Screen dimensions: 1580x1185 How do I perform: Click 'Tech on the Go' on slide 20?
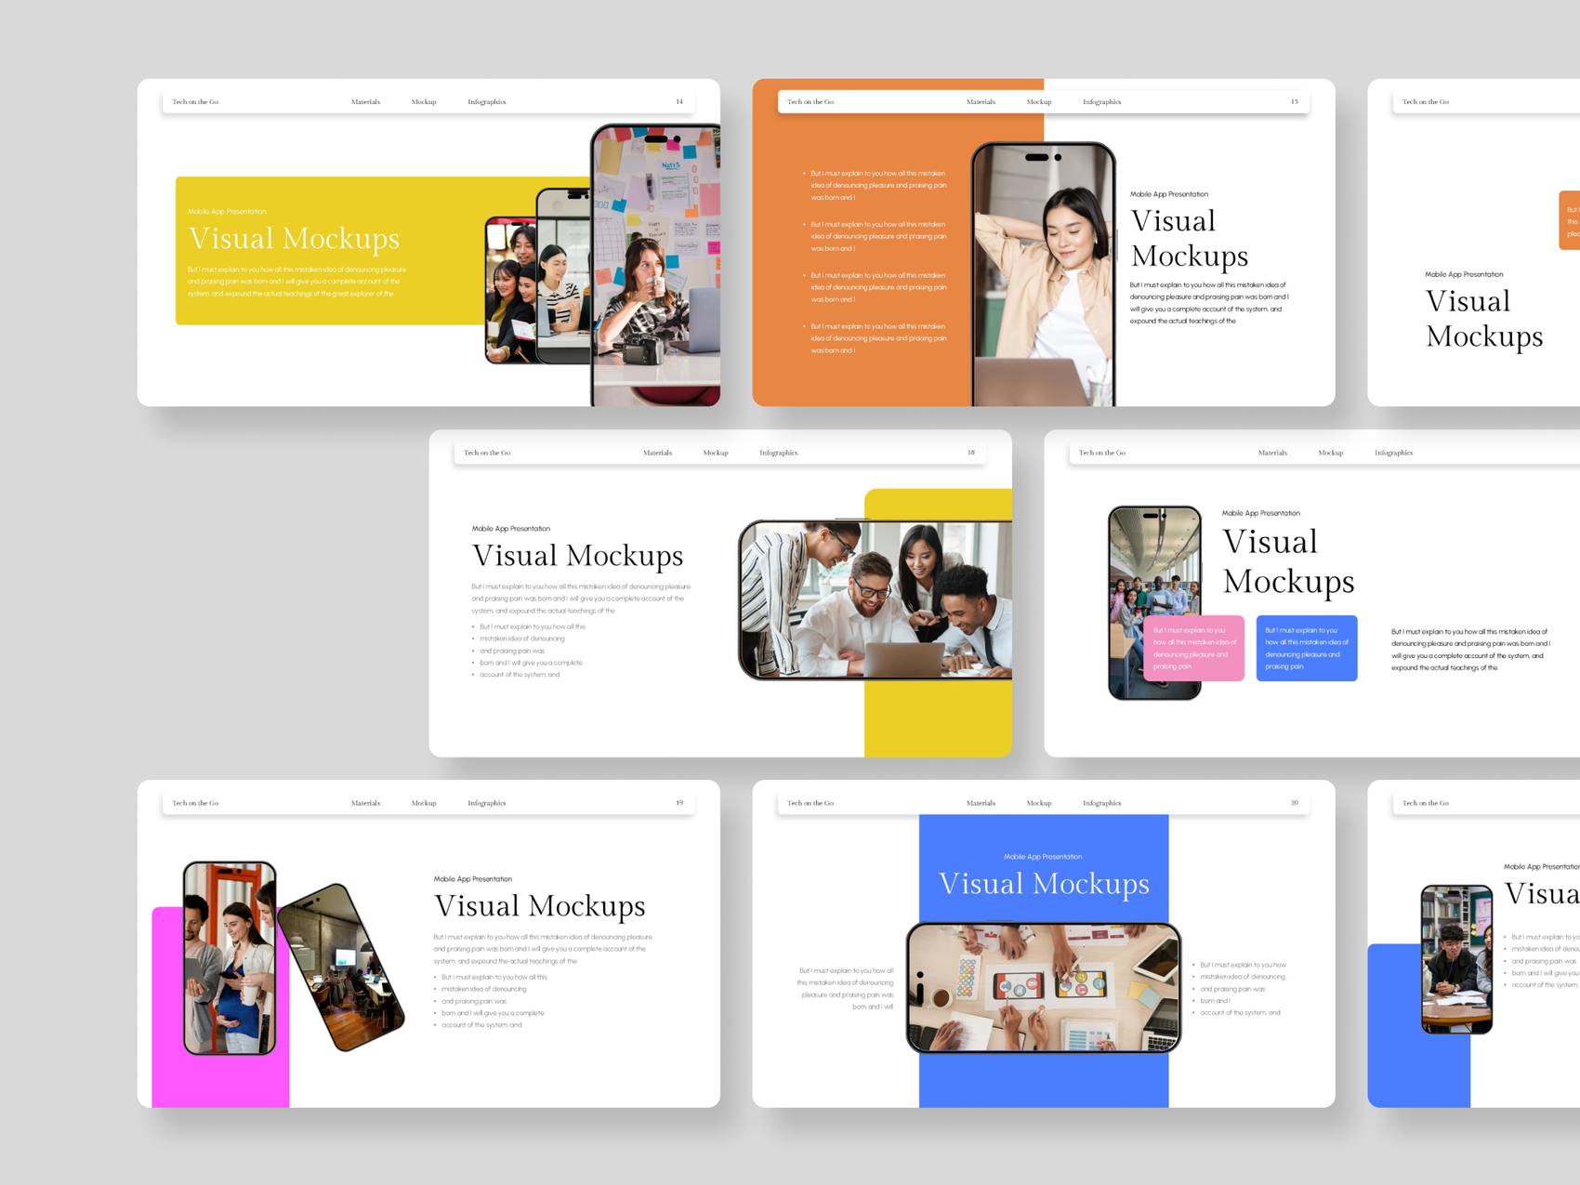pyautogui.click(x=810, y=803)
